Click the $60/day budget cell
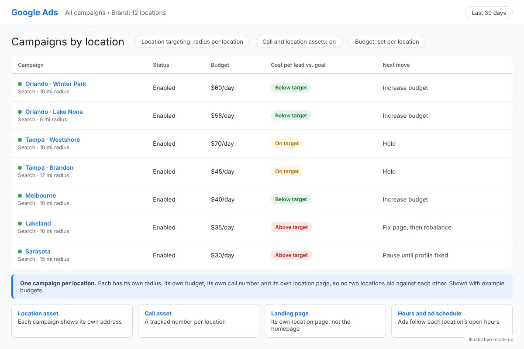 (x=223, y=88)
